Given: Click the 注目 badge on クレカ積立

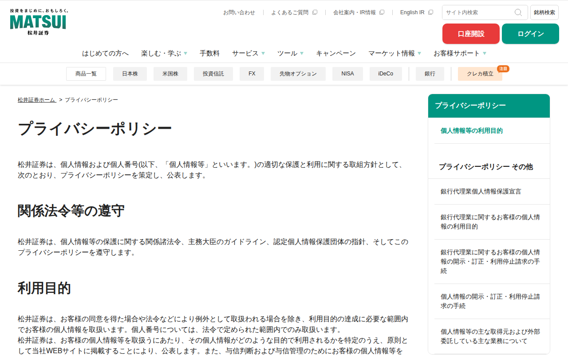Looking at the screenshot, I should (503, 69).
